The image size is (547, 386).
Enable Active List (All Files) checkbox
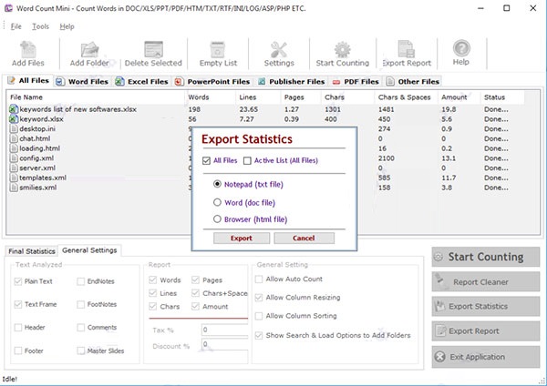247,161
